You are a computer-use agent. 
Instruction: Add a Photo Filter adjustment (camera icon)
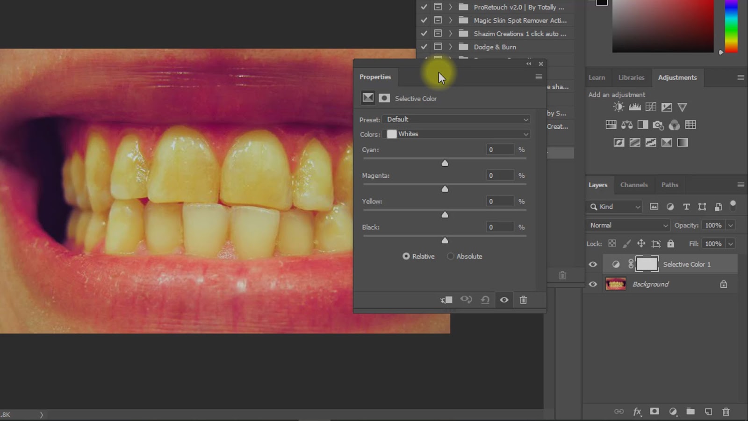[x=659, y=124]
